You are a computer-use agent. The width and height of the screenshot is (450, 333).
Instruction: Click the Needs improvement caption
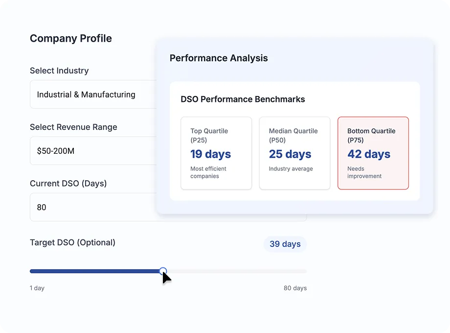(x=364, y=172)
